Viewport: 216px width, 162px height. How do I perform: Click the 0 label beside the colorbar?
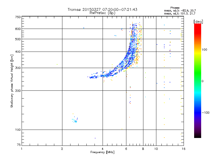coord(202,81)
